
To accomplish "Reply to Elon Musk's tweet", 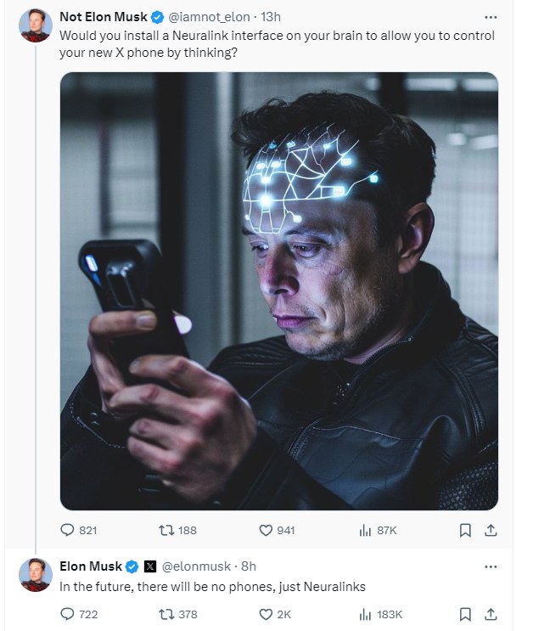I will coord(78,614).
